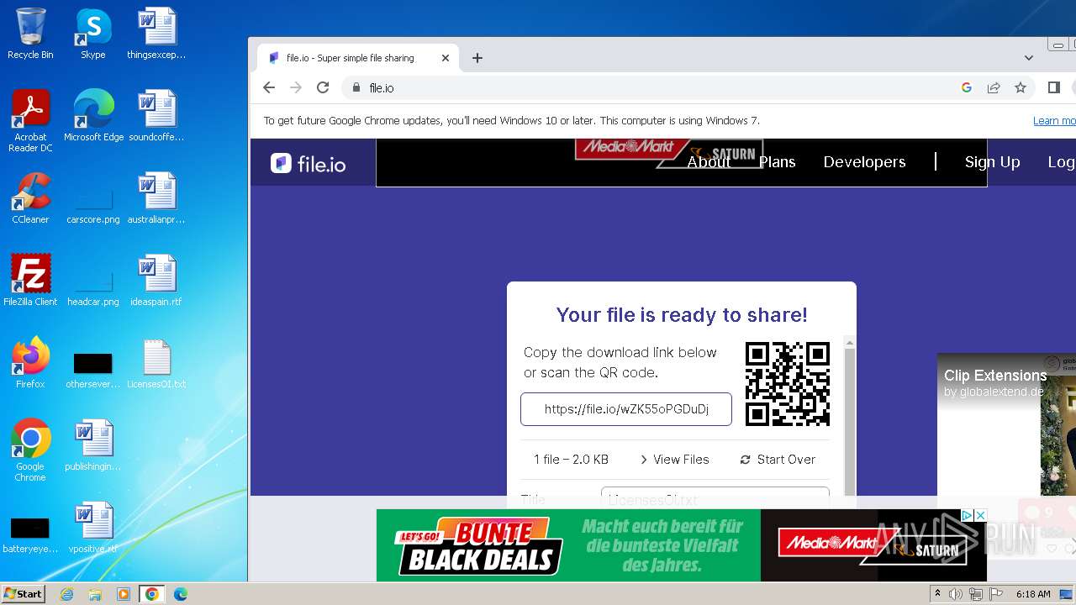1076x605 pixels.
Task: Share this page via Chrome share icon
Action: [994, 87]
